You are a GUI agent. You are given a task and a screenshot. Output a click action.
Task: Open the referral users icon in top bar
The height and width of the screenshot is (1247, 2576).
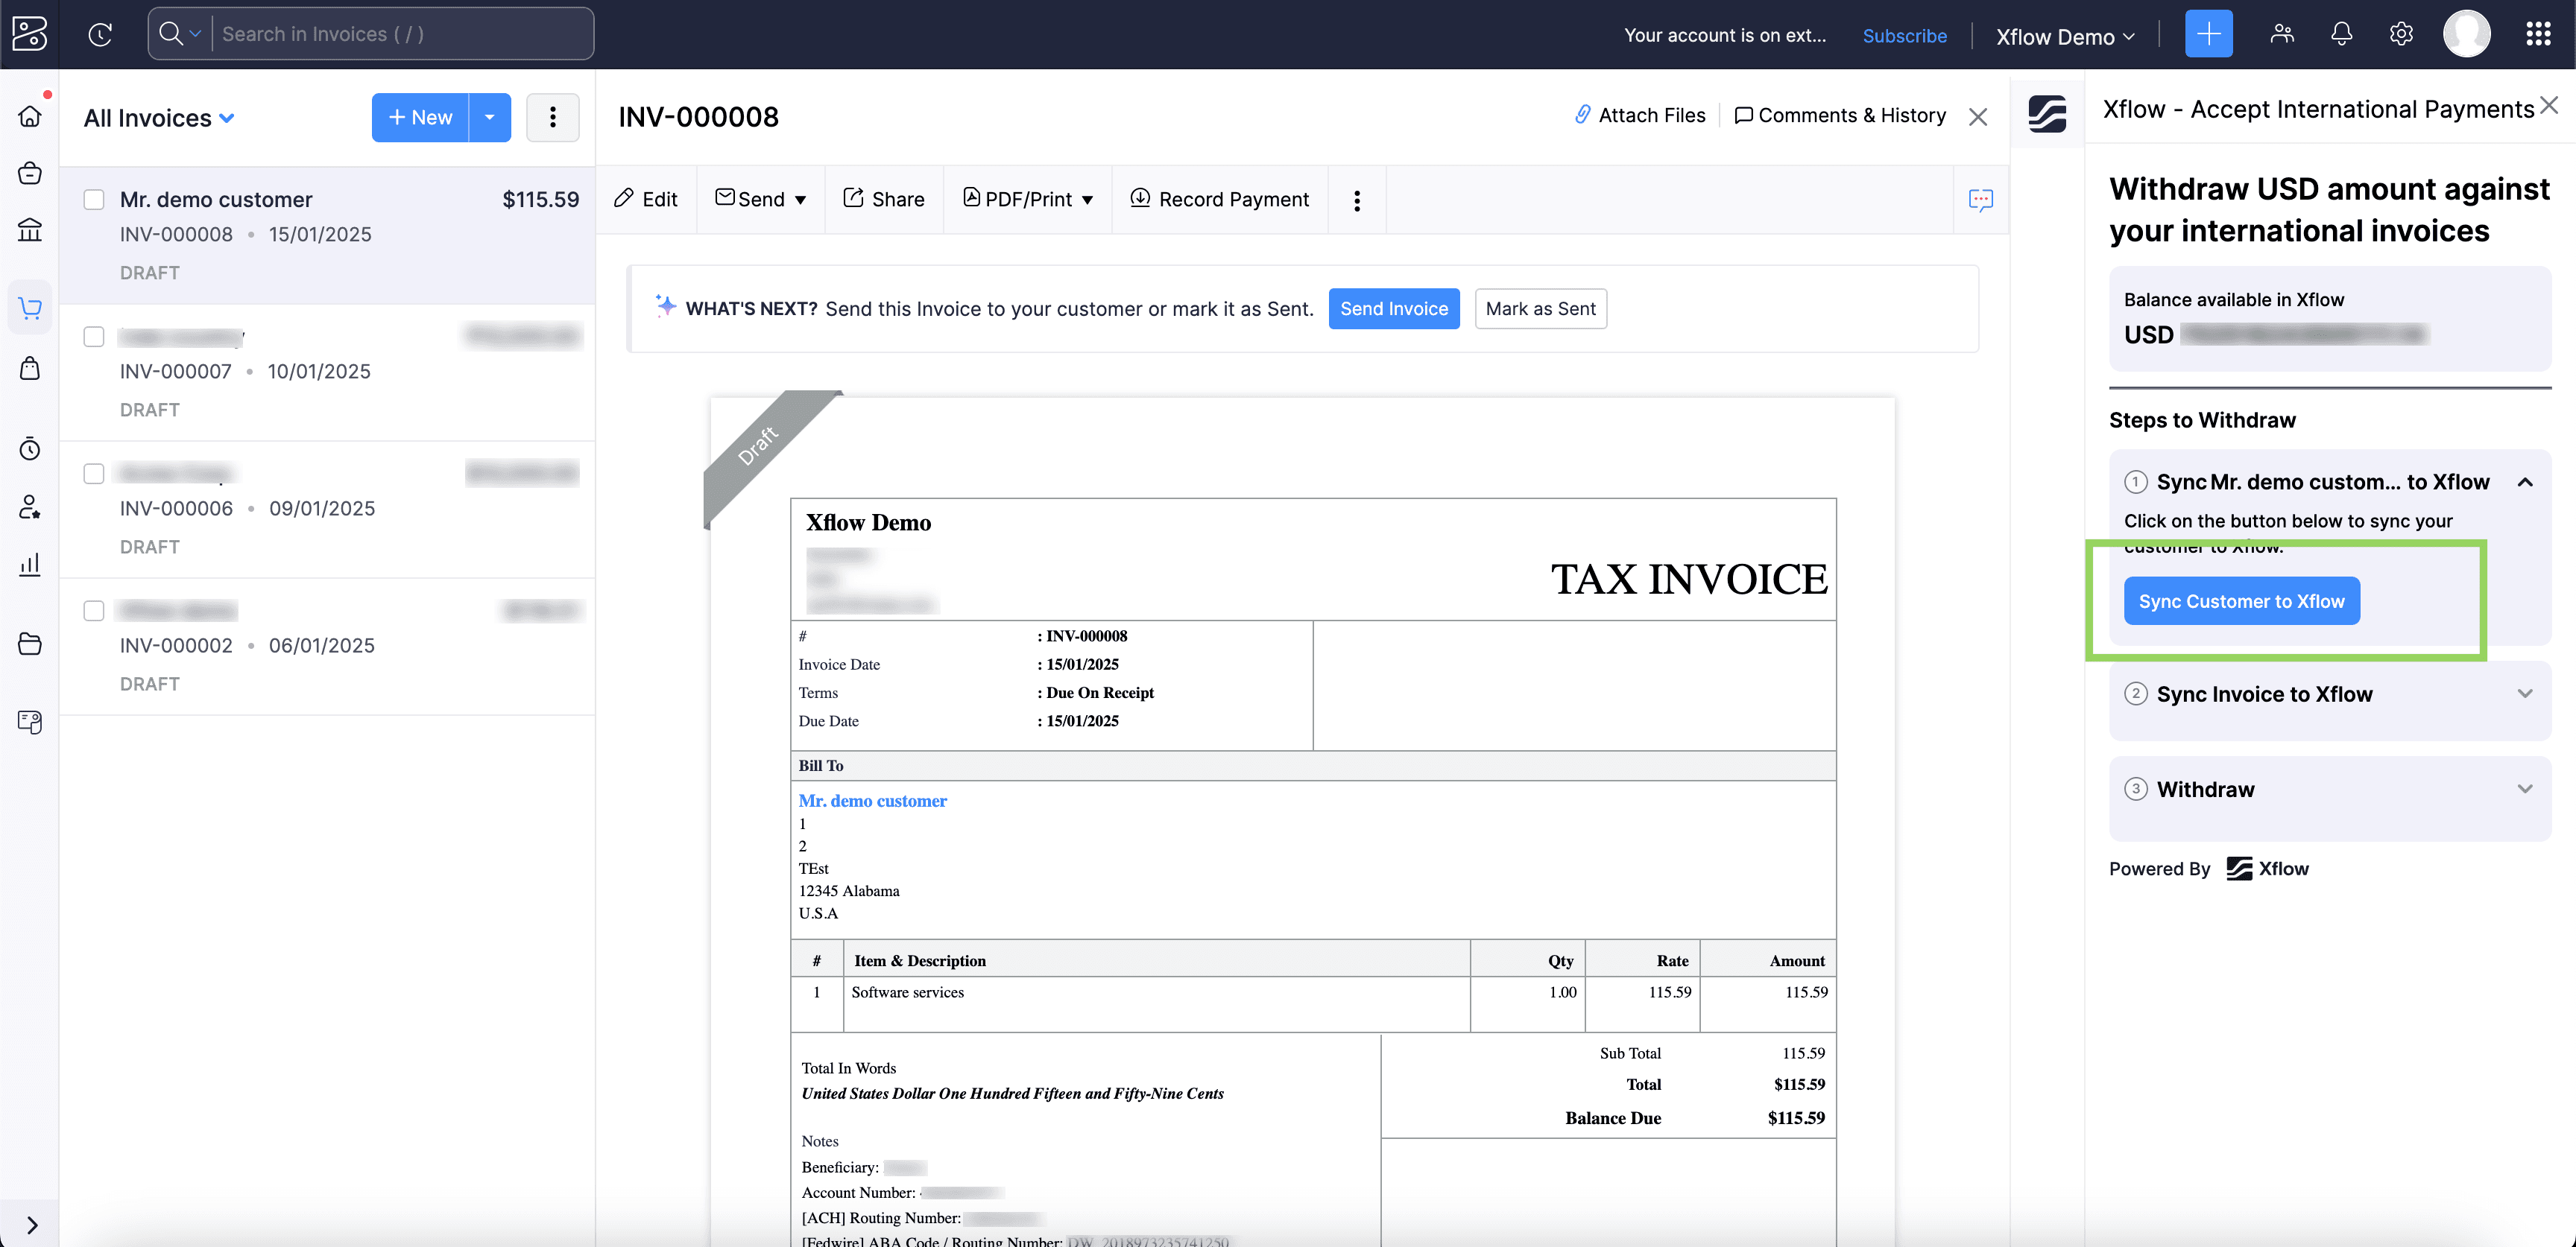[2282, 34]
